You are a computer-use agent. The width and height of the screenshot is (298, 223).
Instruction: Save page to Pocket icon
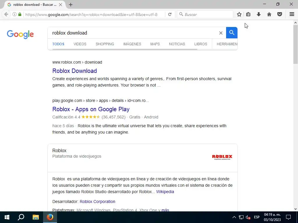[x=280, y=15]
